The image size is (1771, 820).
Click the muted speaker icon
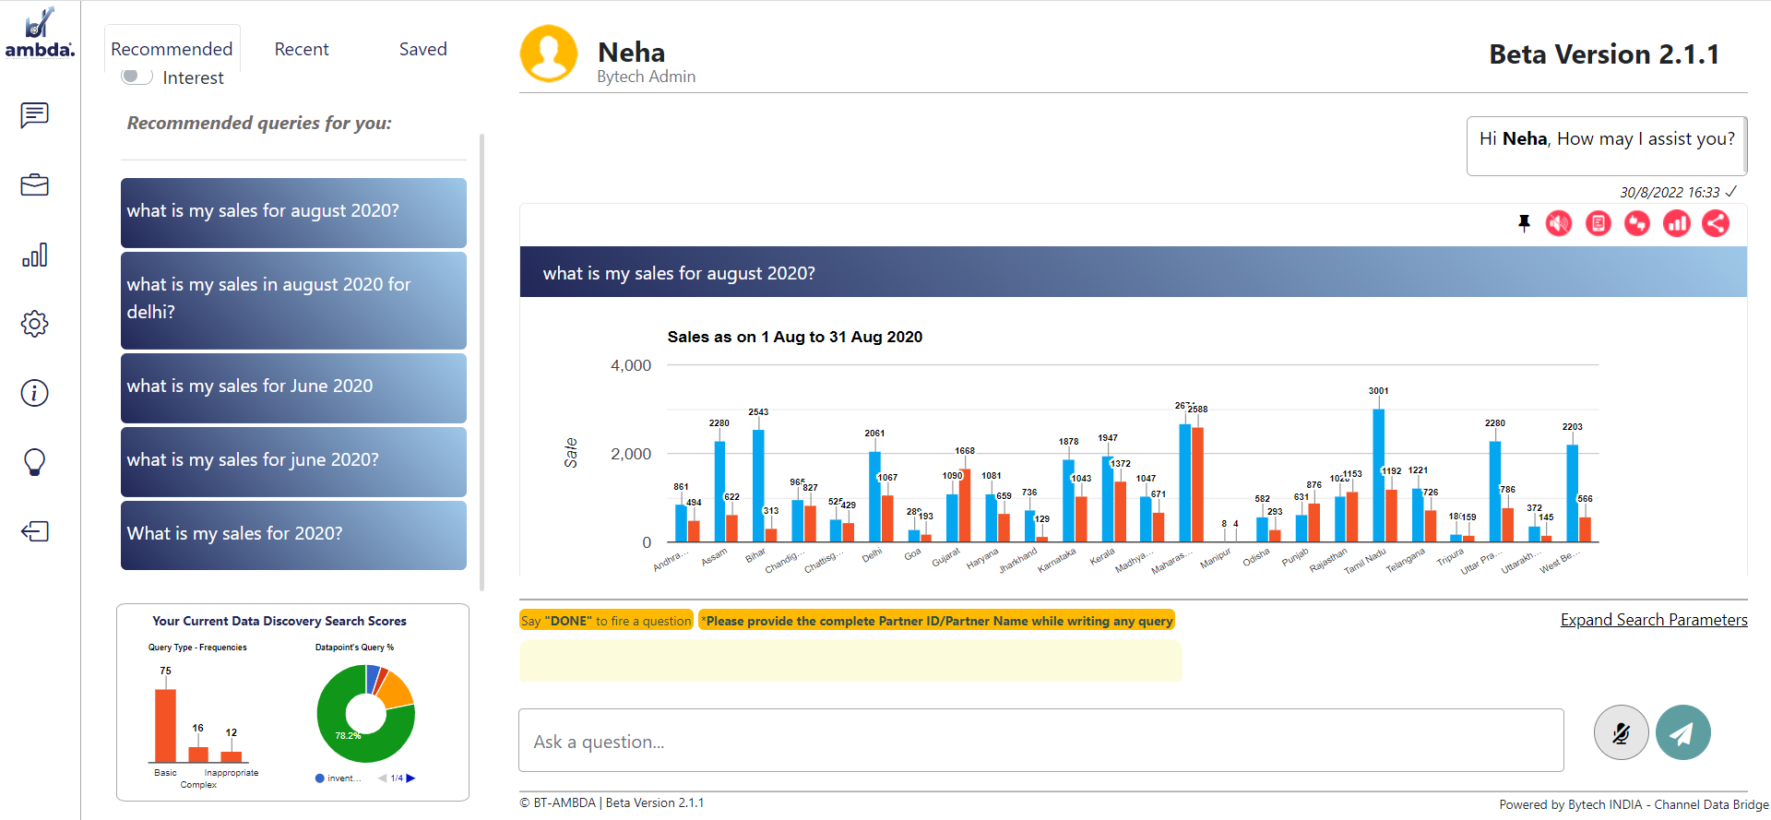[x=1559, y=223]
